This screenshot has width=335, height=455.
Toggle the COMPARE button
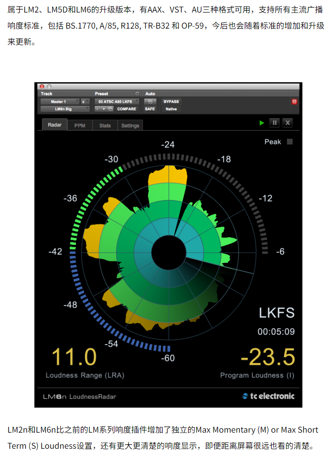pos(126,109)
